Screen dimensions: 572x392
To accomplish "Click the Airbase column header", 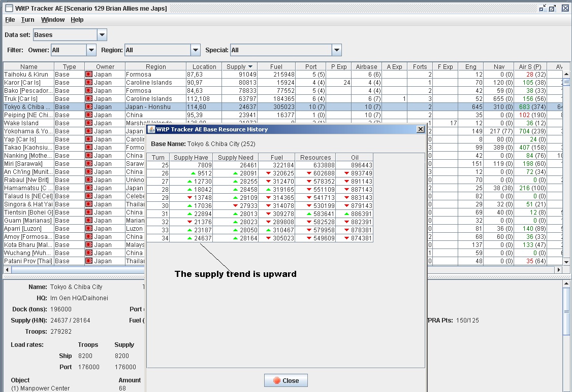I will tap(366, 66).
